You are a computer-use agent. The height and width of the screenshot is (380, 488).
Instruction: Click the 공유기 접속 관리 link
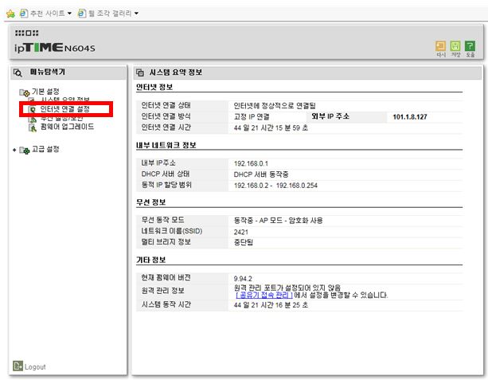pyautogui.click(x=265, y=295)
